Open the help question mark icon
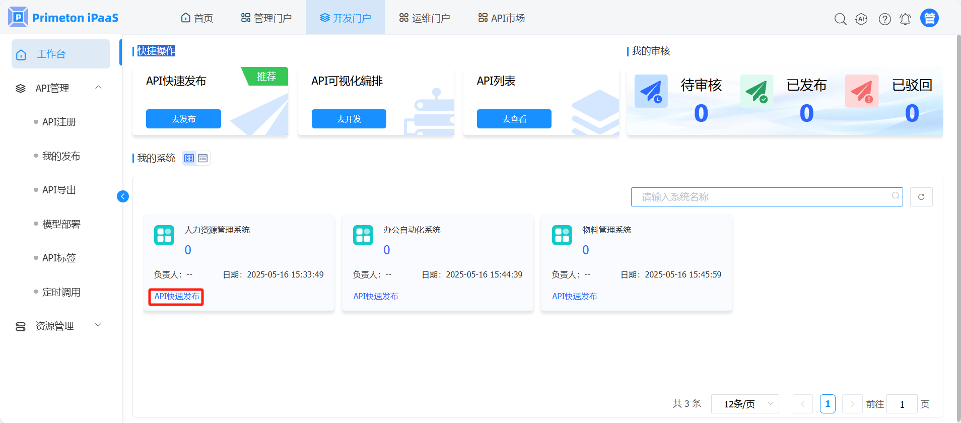The image size is (961, 423). tap(884, 19)
